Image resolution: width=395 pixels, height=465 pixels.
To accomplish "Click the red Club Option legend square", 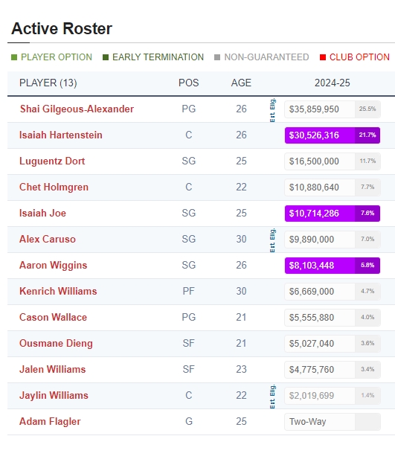I will click(x=323, y=57).
